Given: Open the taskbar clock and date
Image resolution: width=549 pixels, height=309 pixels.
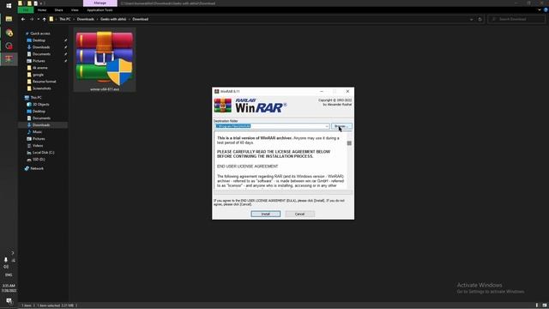Looking at the screenshot, I should (9, 288).
